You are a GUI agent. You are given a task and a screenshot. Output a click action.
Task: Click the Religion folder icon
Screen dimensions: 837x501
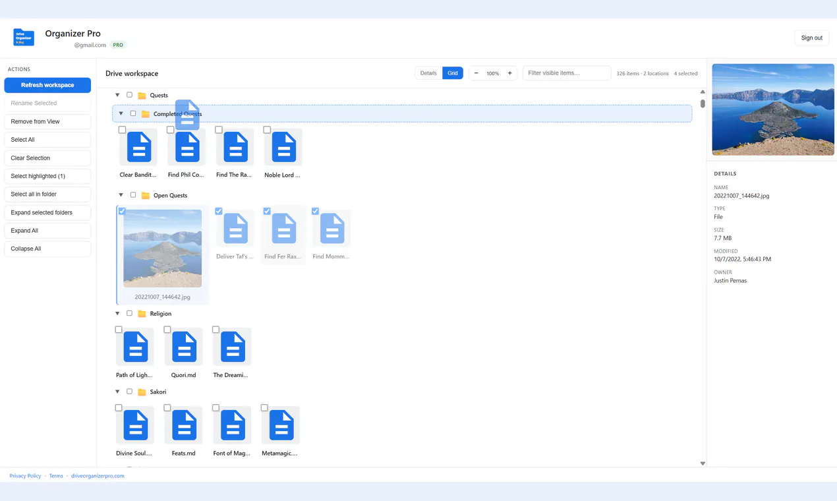point(142,314)
